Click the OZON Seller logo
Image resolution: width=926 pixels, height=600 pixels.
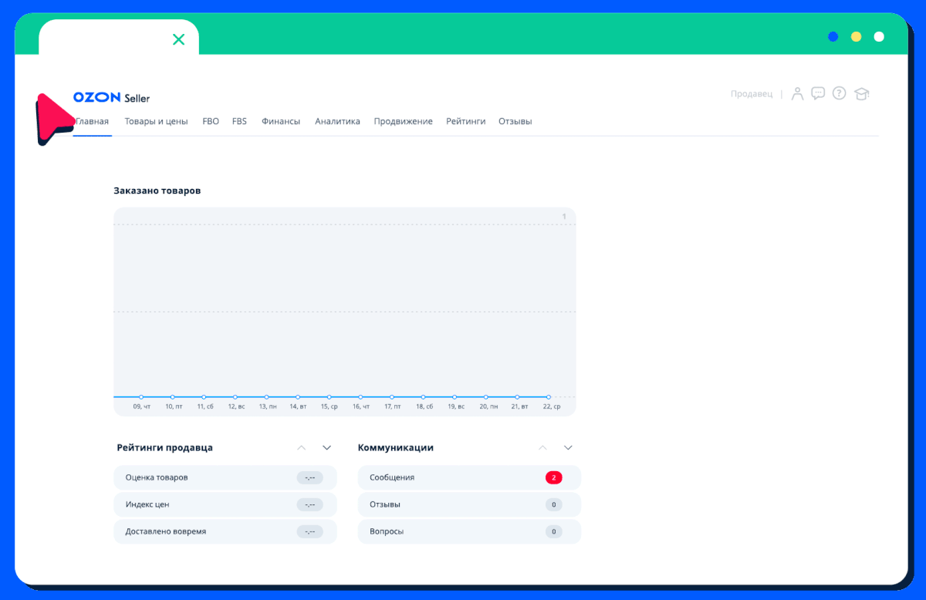111,98
